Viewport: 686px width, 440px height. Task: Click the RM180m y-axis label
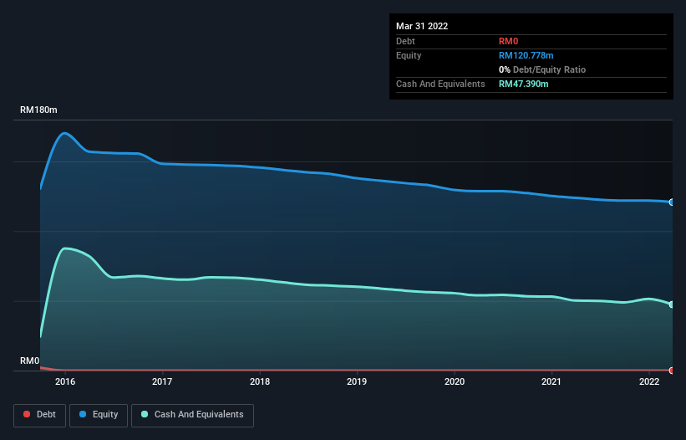[x=38, y=110]
